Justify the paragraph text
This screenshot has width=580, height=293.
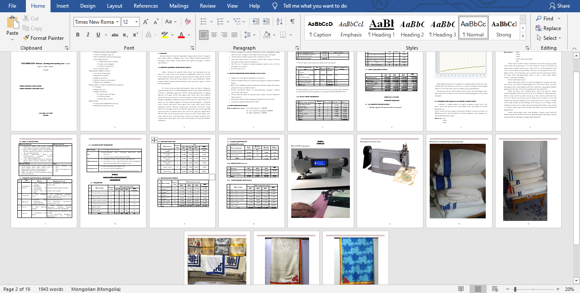234,35
